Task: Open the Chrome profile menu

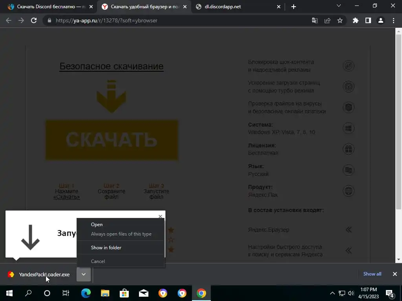Action: click(381, 20)
